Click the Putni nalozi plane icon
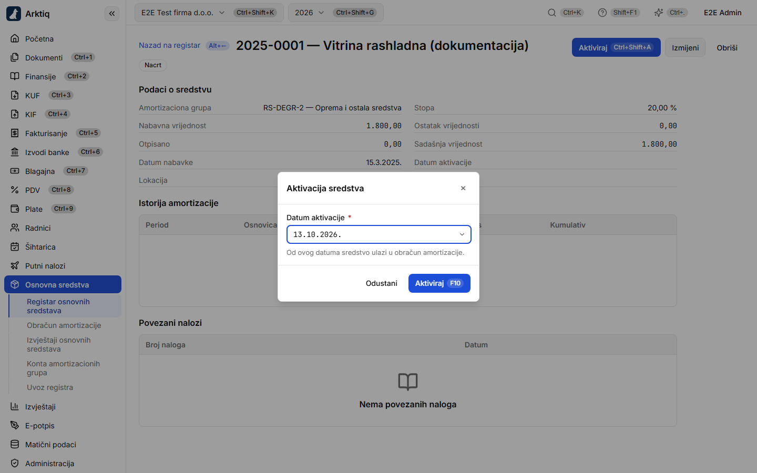757x473 pixels. [x=15, y=265]
